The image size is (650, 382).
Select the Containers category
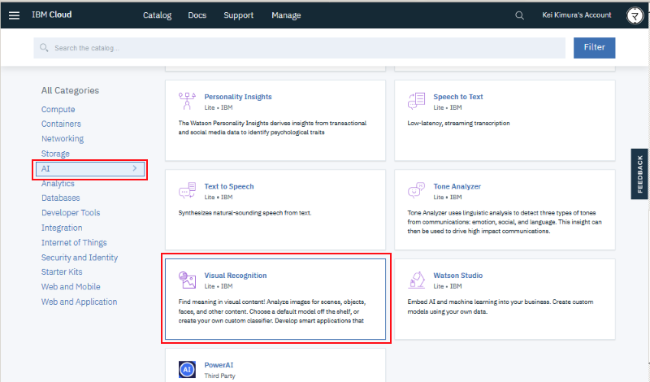[x=61, y=124]
